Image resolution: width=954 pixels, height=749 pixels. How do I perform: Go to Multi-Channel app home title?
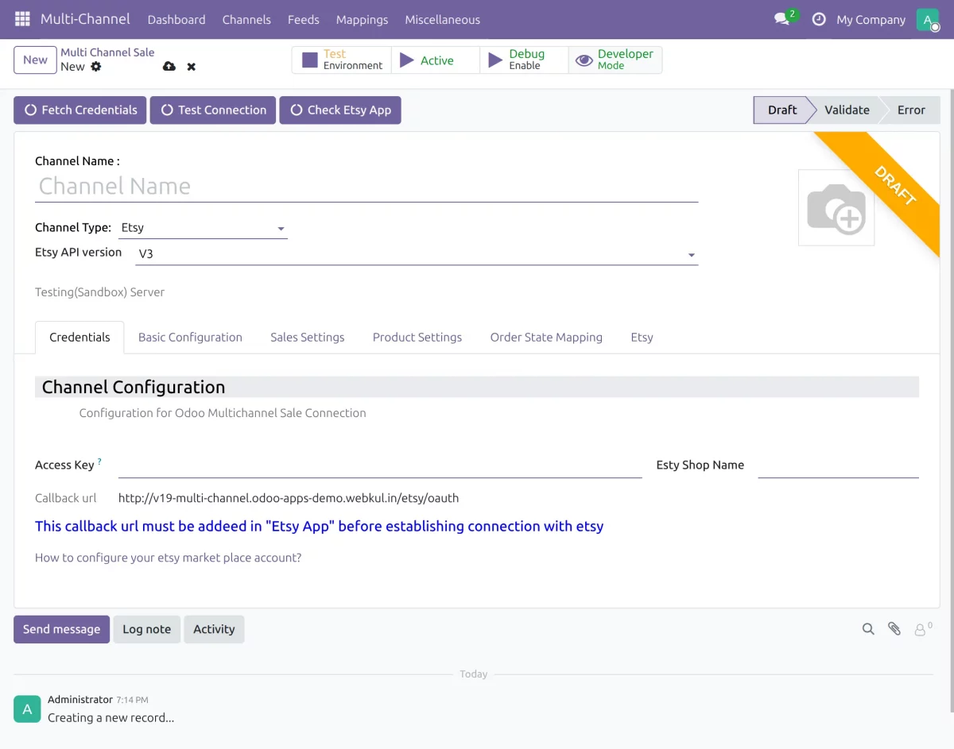coord(85,19)
